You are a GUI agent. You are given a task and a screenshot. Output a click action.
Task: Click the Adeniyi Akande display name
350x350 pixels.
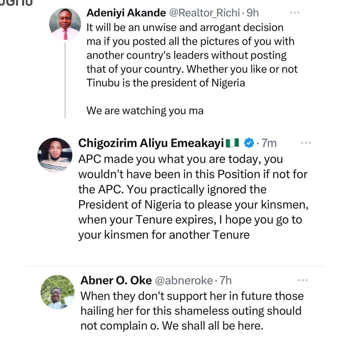tap(126, 13)
